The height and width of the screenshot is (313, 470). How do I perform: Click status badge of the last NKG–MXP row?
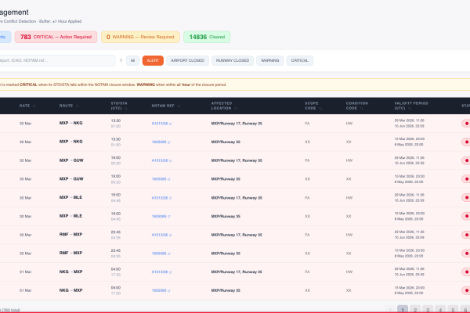point(465,290)
